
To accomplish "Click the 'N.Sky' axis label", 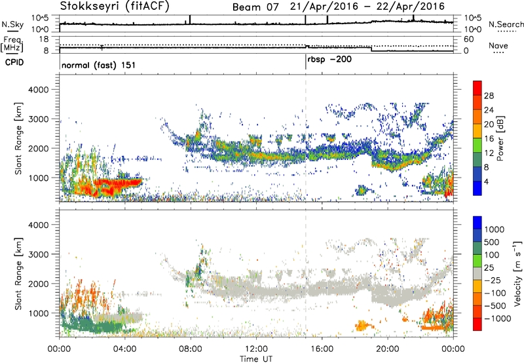I will [12, 24].
